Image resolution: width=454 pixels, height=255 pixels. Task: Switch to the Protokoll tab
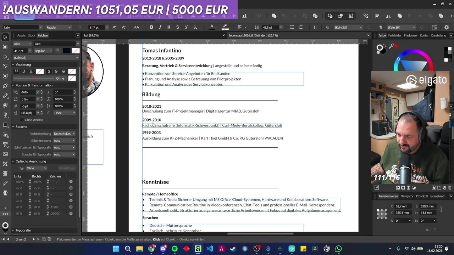click(x=422, y=196)
